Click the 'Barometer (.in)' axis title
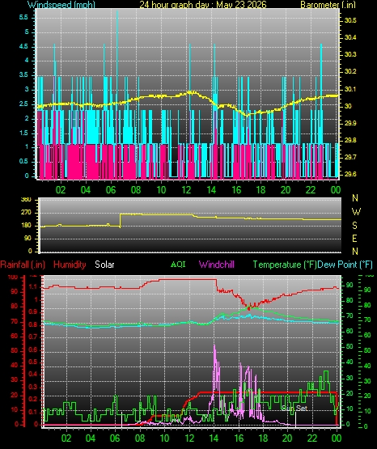Viewport: 377px width, 449px height. [x=328, y=5]
